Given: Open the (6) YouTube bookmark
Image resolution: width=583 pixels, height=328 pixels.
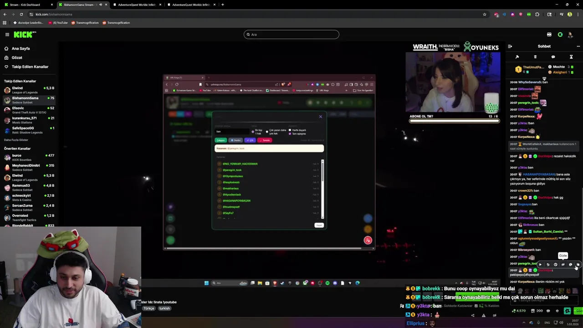Looking at the screenshot, I should tap(58, 23).
